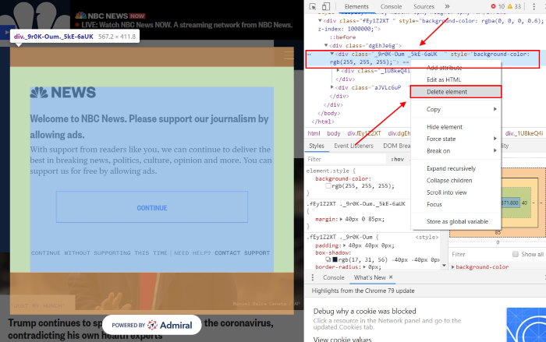The image size is (546, 342).
Task: Expand the padding shorthand property
Action: pyautogui.click(x=345, y=245)
